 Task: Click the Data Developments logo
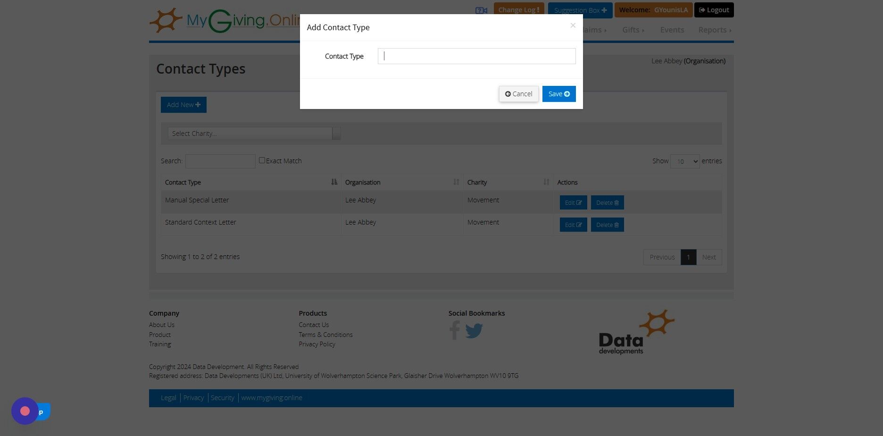pos(636,332)
